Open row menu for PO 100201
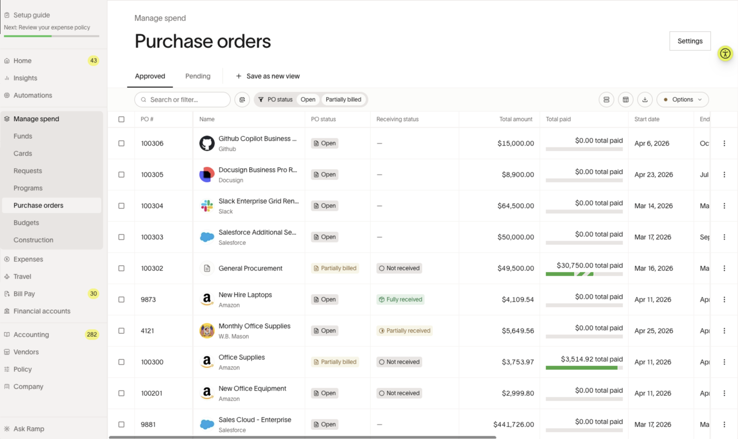Screen dimensions: 738x439 click(724, 393)
